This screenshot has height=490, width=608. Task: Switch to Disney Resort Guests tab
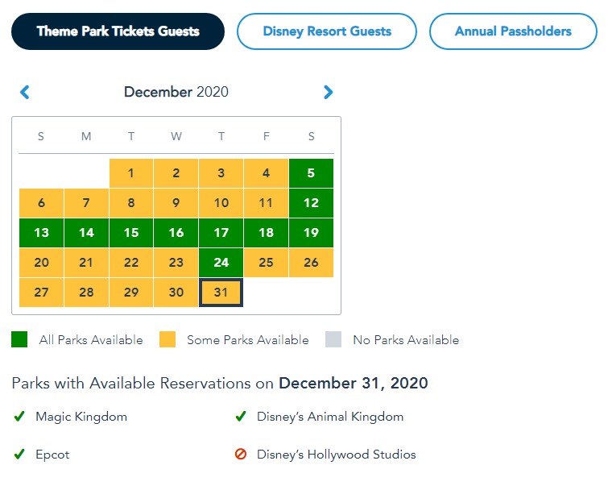pos(327,31)
